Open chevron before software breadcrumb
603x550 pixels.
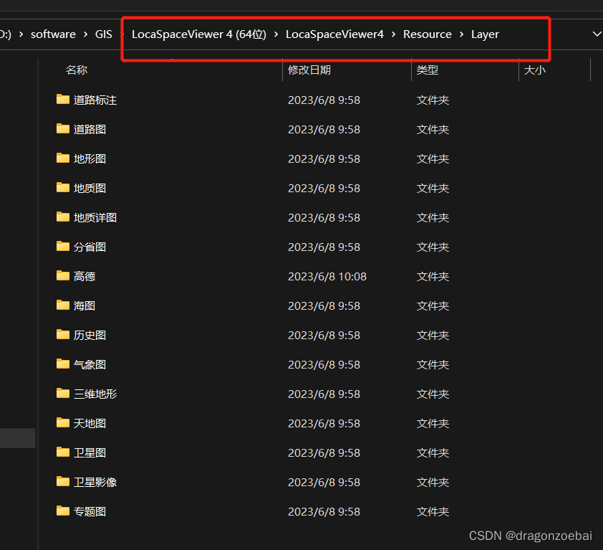click(x=21, y=34)
